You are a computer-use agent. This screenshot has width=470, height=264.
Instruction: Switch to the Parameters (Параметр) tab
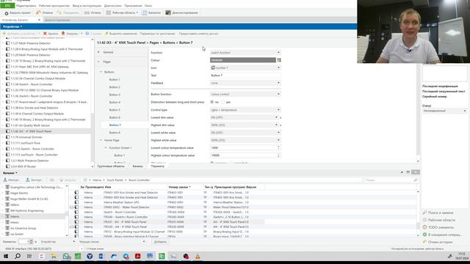pyautogui.click(x=158, y=166)
